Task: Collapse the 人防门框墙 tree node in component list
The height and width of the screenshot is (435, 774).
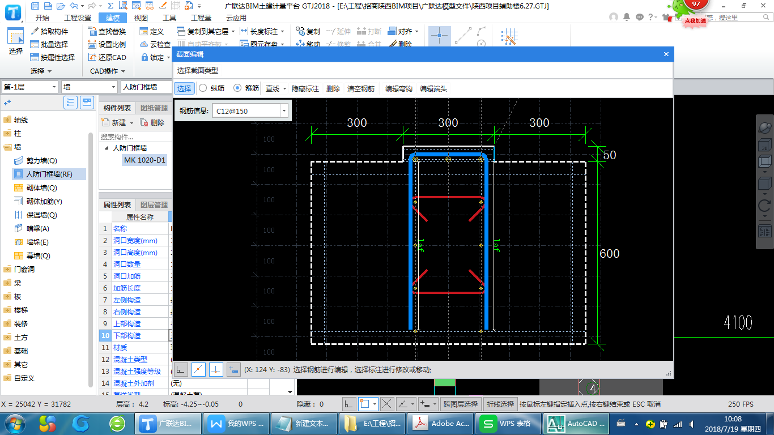Action: (x=107, y=148)
